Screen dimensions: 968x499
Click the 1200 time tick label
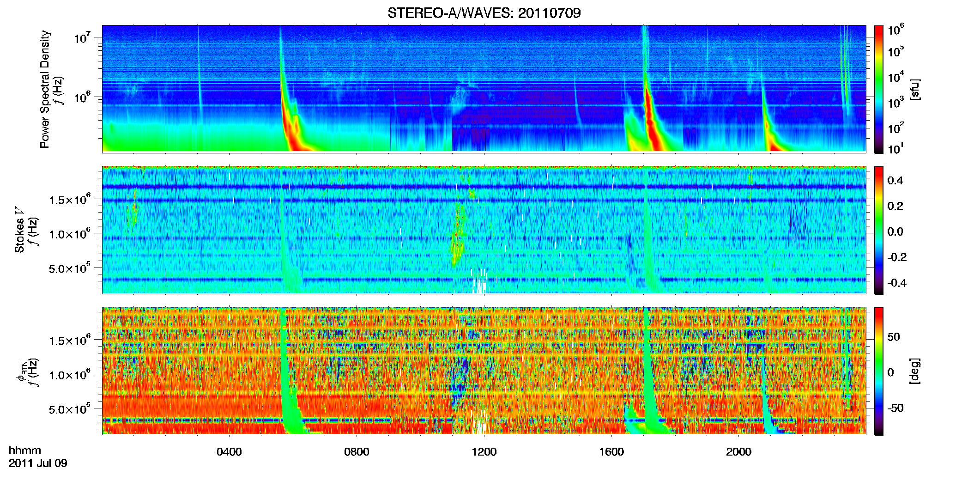484,452
